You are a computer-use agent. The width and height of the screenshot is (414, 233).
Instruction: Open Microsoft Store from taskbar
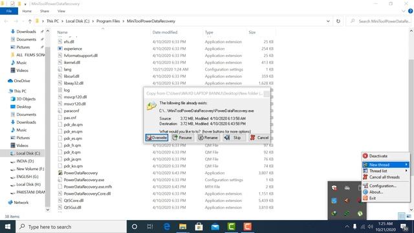[x=199, y=227]
